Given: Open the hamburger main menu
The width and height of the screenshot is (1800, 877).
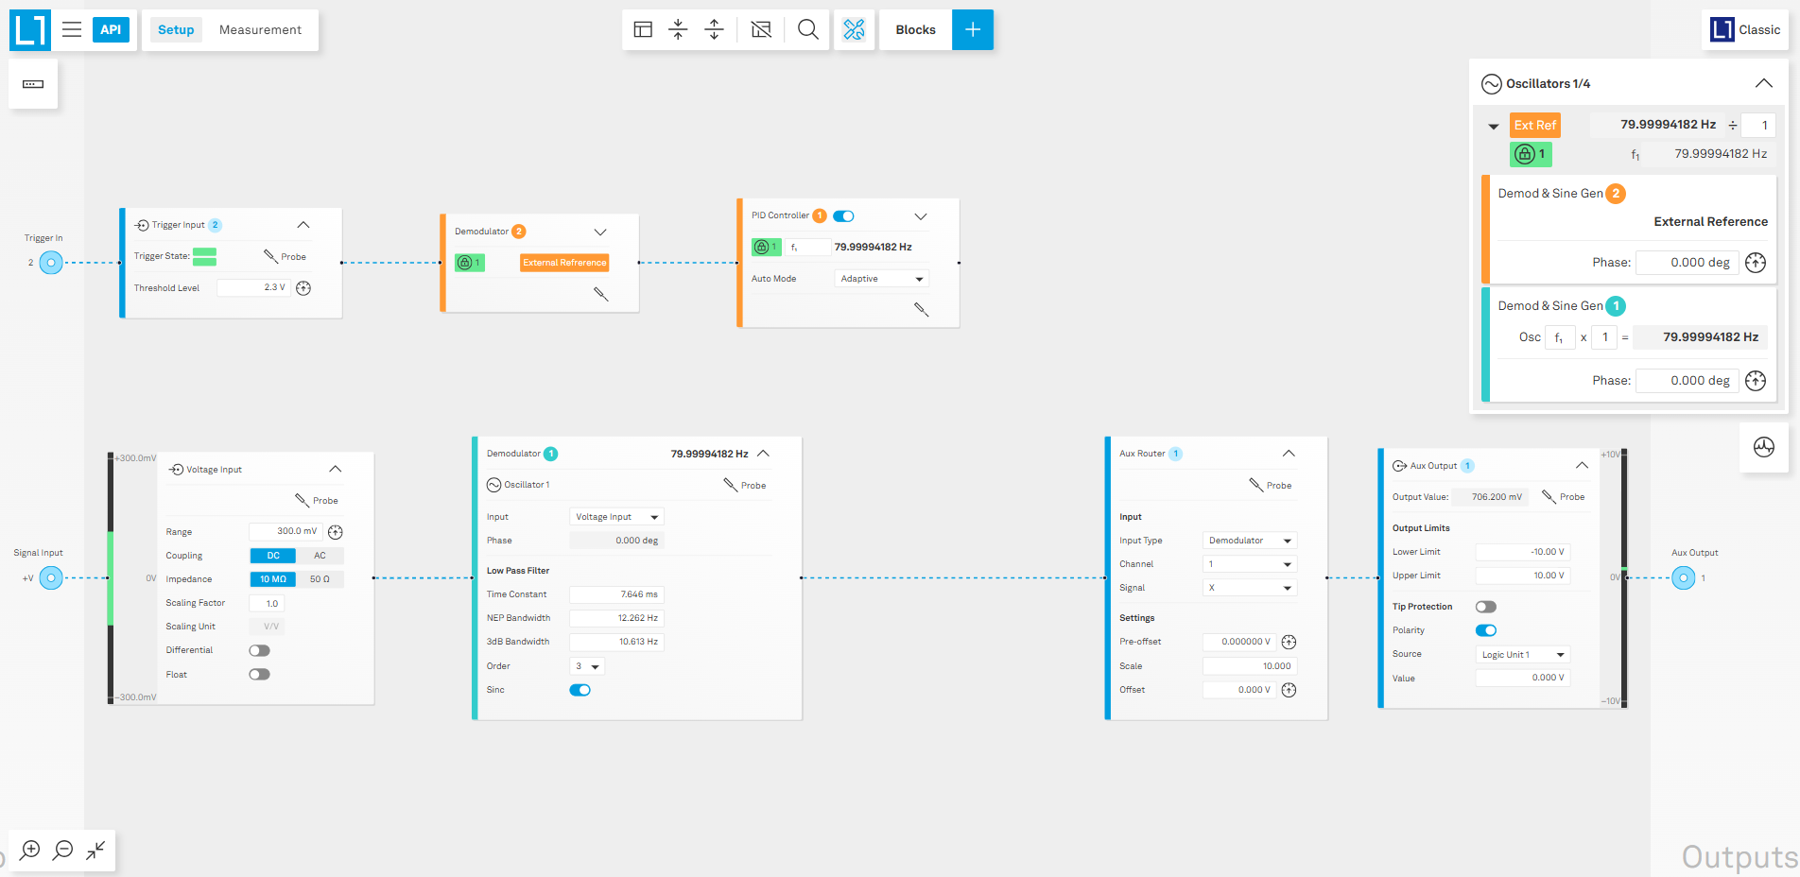Looking at the screenshot, I should tap(72, 29).
